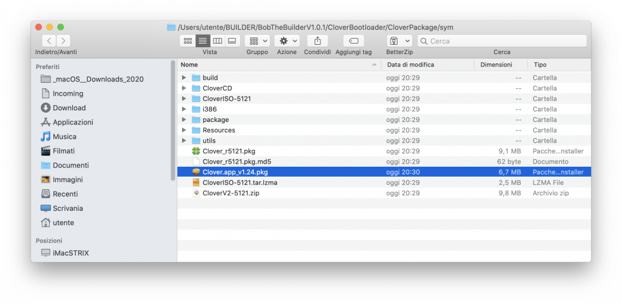
Task: Select the i386 folder icon
Action: tap(196, 109)
